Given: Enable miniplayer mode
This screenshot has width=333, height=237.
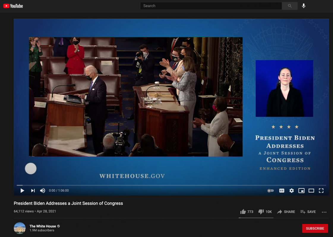Looking at the screenshot, I should (301, 190).
